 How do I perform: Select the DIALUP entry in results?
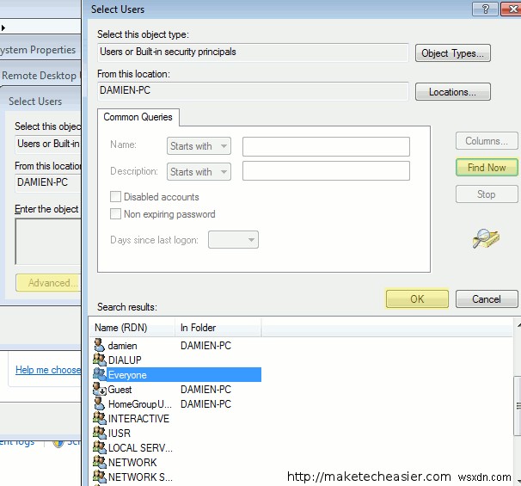coord(125,360)
